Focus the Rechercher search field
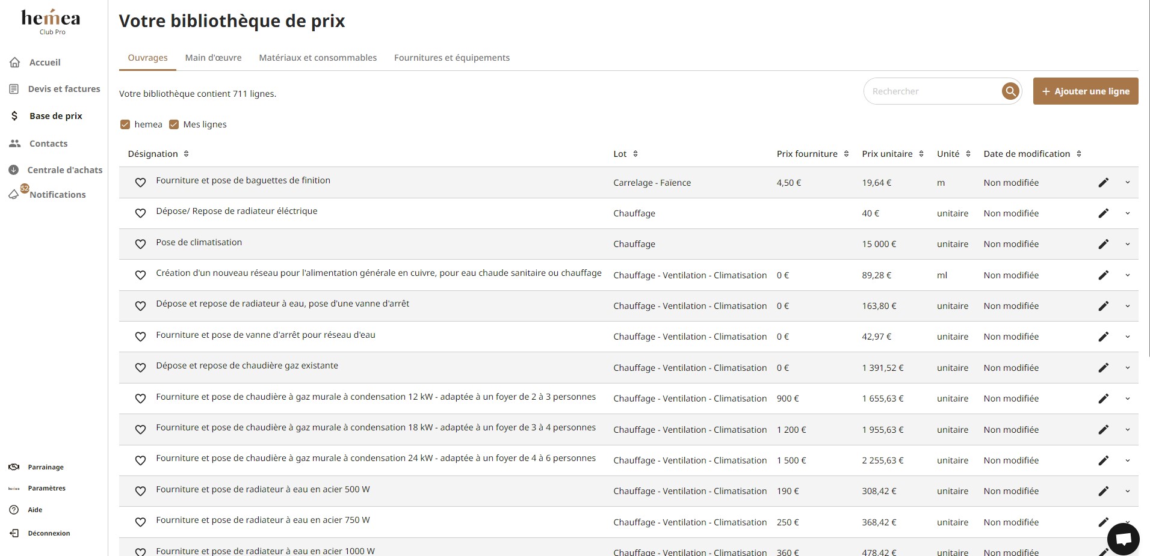The height and width of the screenshot is (556, 1150). click(x=932, y=91)
